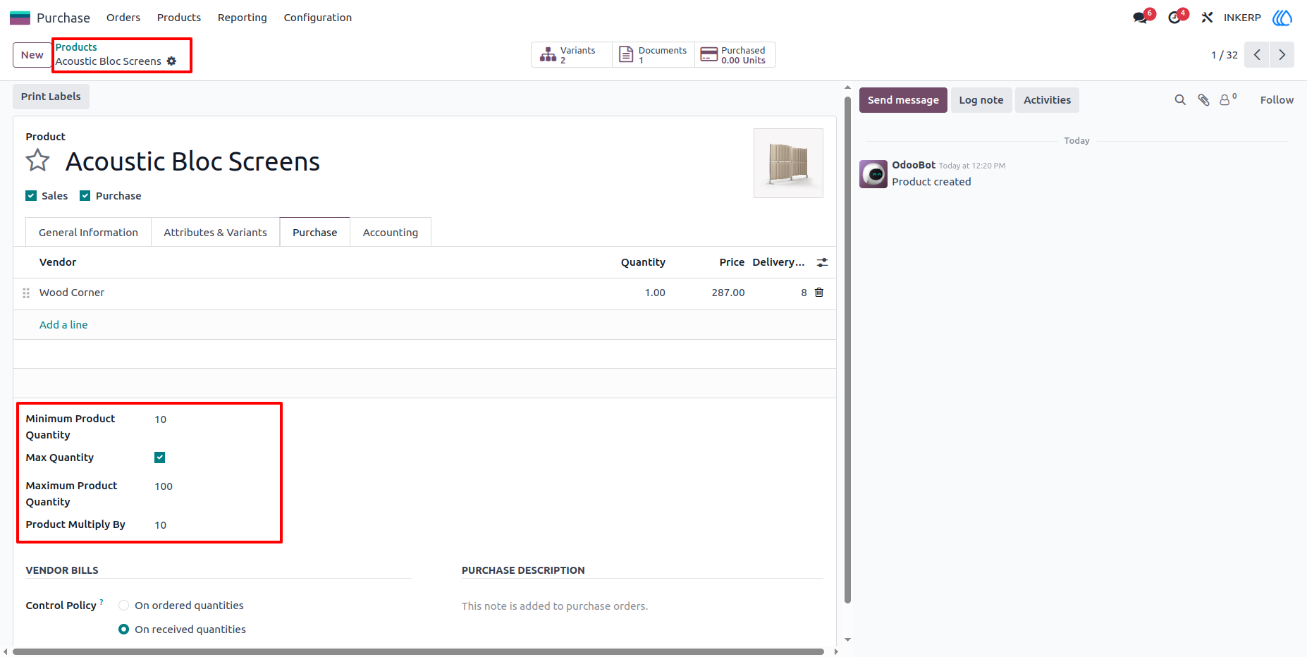The image size is (1307, 657).
Task: Toggle the Sales checkbox
Action: coord(31,196)
